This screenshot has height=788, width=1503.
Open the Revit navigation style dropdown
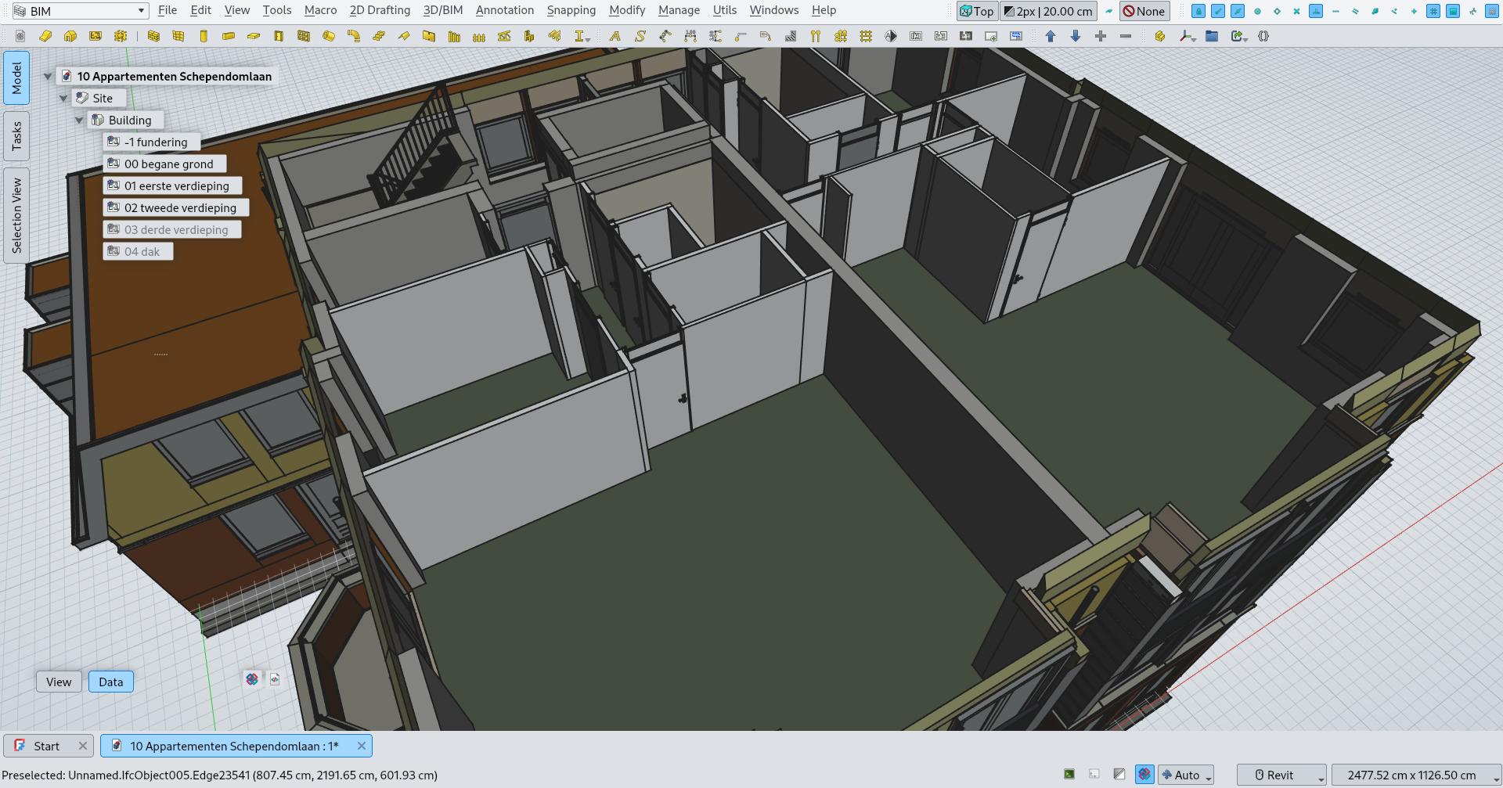tap(1281, 775)
